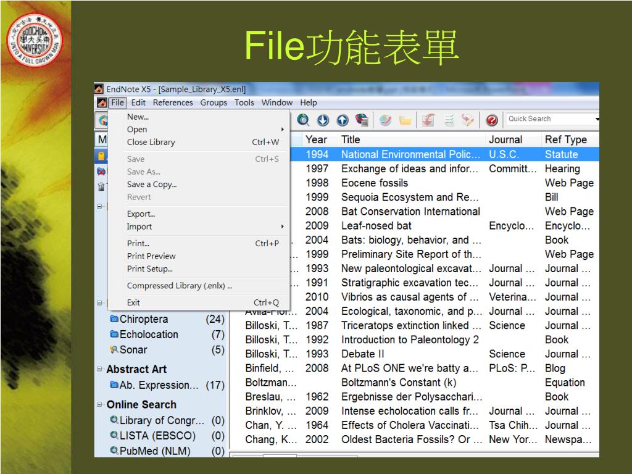Click the Ab. Expression group folder icon
632x474 pixels.
[x=114, y=385]
